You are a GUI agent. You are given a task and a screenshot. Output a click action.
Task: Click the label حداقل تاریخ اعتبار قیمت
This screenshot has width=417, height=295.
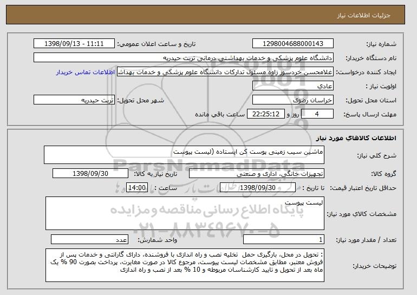(363, 188)
